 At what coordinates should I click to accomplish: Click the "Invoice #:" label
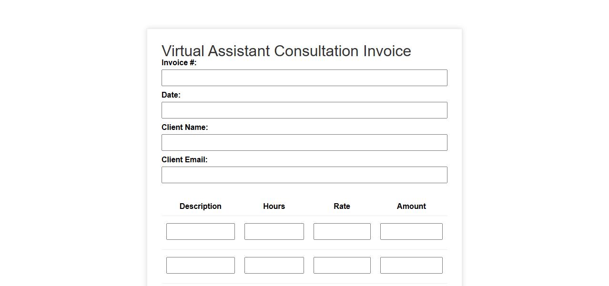click(179, 63)
